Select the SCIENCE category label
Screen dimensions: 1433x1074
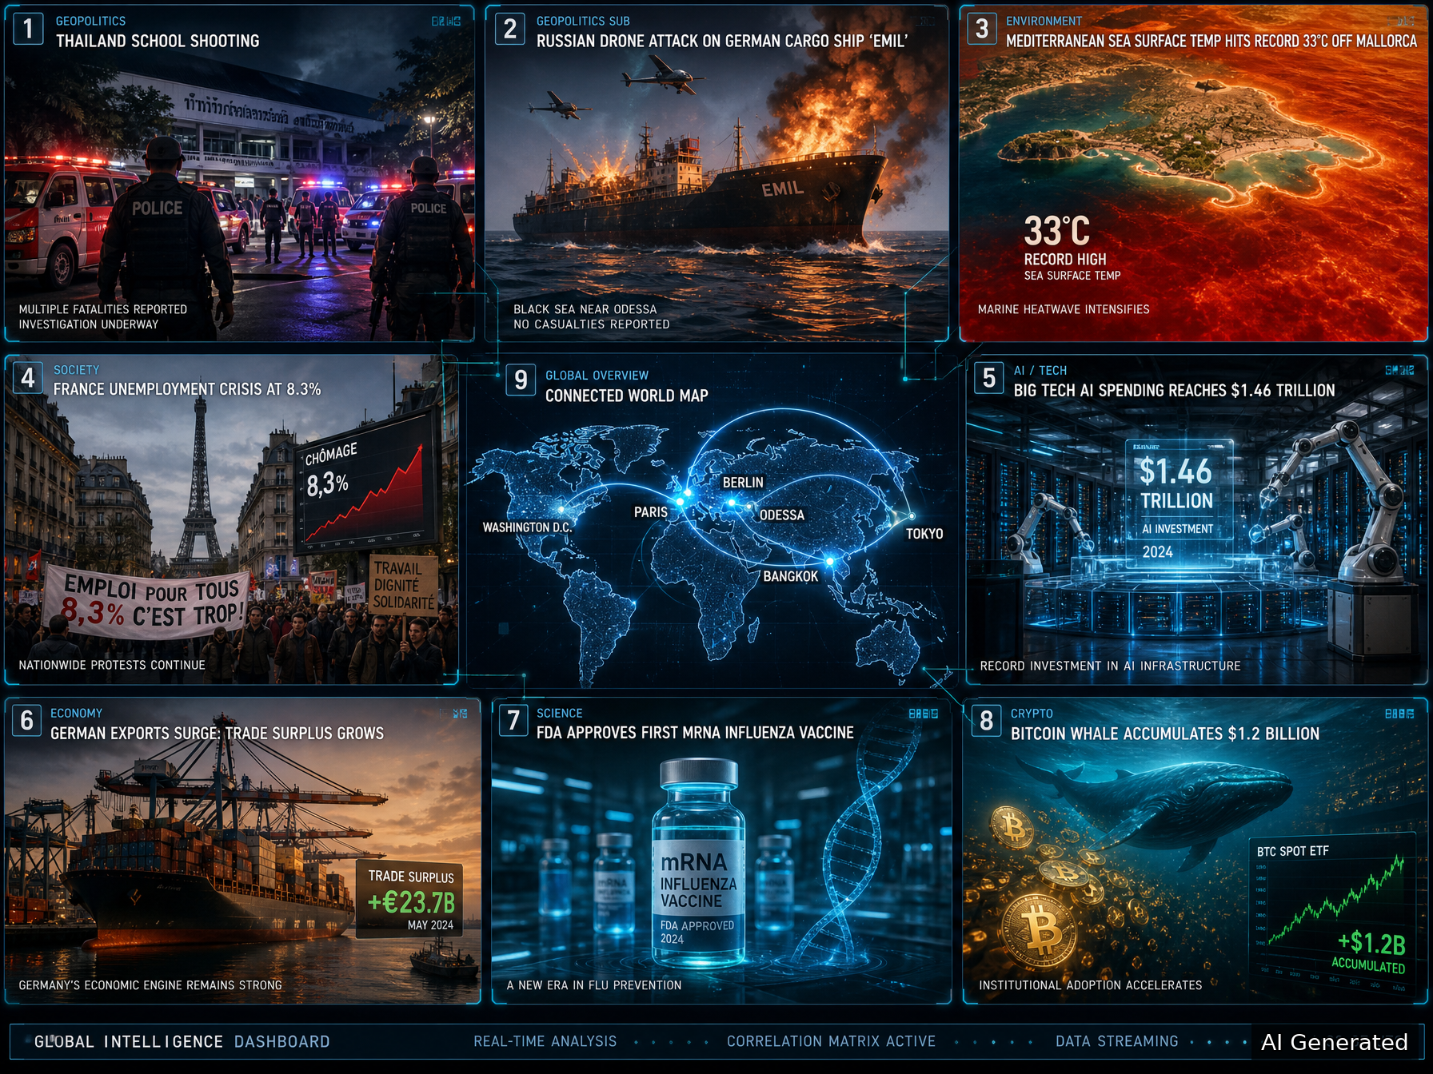[x=559, y=714]
